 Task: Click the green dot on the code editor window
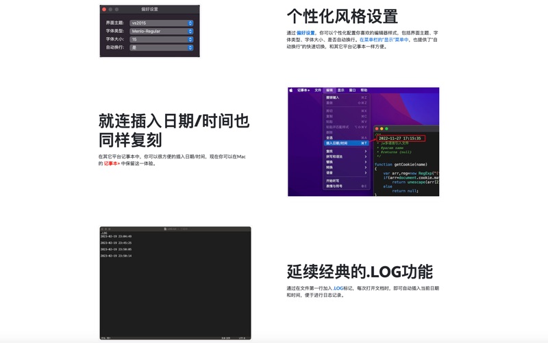point(387,129)
